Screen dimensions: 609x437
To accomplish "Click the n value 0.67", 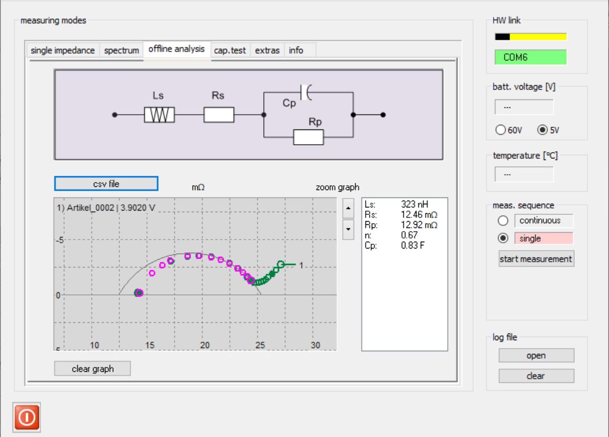I will click(410, 235).
